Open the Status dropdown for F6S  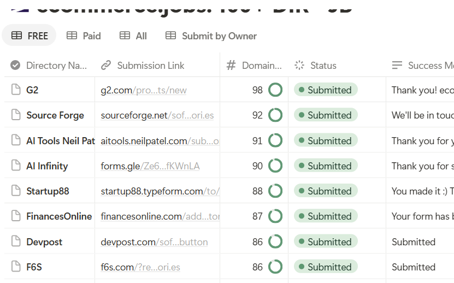pyautogui.click(x=326, y=267)
